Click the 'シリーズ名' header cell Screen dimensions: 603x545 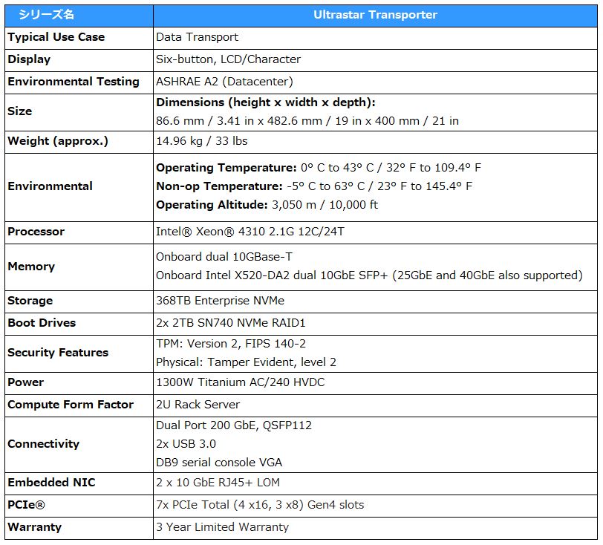(79, 16)
